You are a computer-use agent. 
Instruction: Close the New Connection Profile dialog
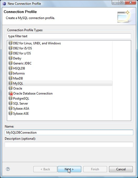tap(131, 2)
